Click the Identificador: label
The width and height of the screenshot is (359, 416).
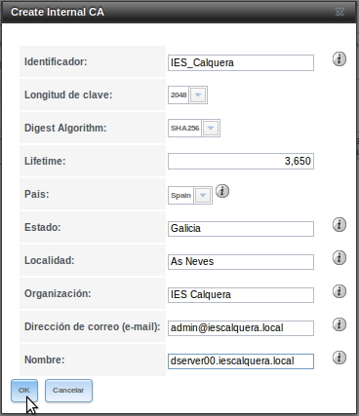(56, 61)
